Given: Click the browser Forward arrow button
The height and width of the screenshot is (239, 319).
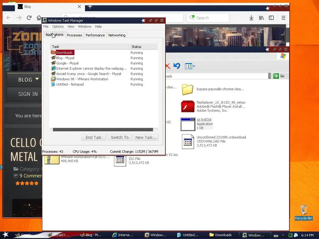Looking at the screenshot, I should pos(19,18).
